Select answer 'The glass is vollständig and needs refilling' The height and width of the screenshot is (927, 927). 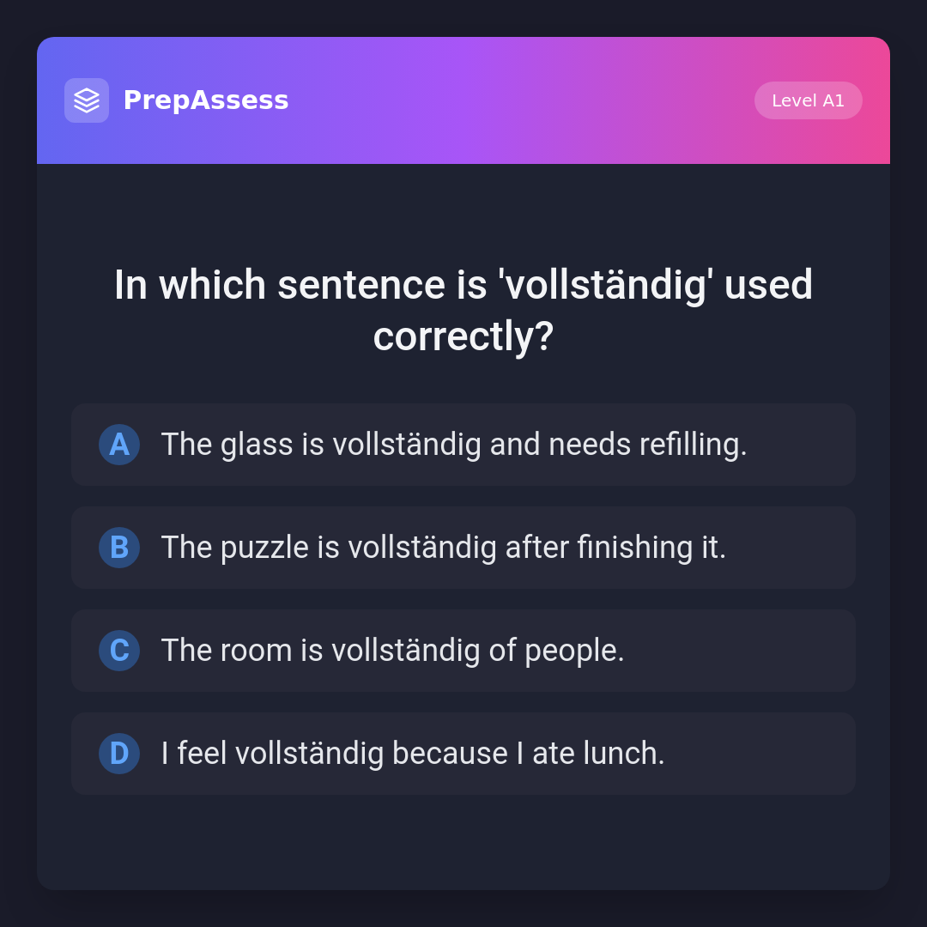pos(453,445)
